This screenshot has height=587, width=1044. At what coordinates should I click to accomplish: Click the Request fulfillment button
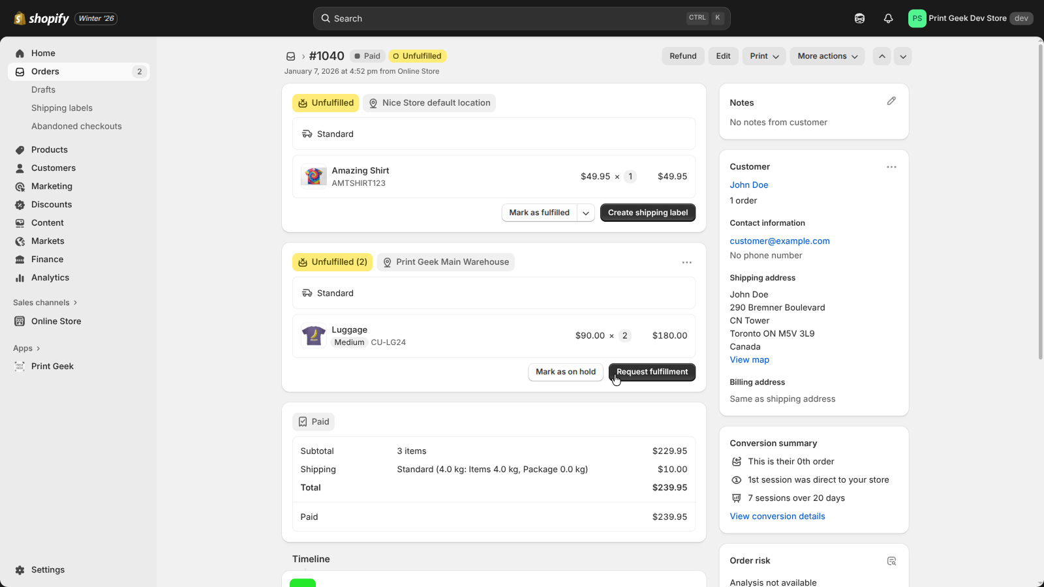651,372
